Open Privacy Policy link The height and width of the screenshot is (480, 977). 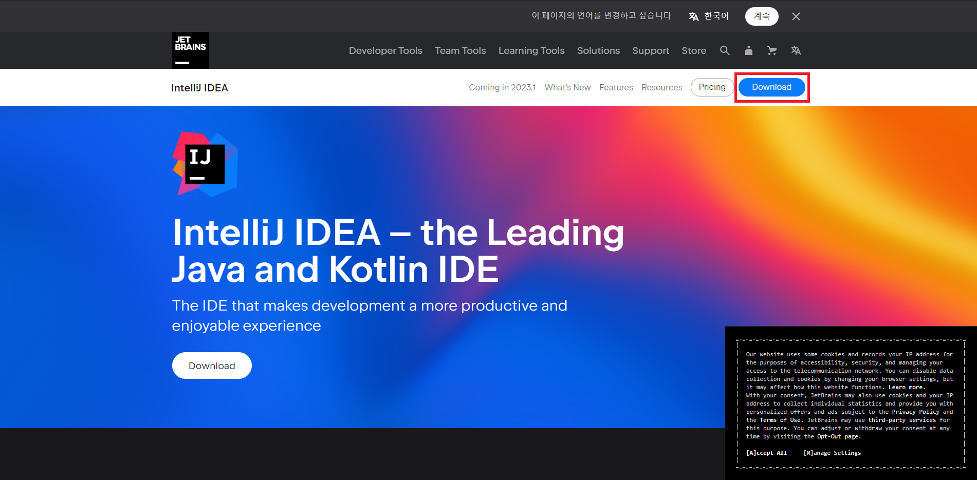[x=915, y=412]
